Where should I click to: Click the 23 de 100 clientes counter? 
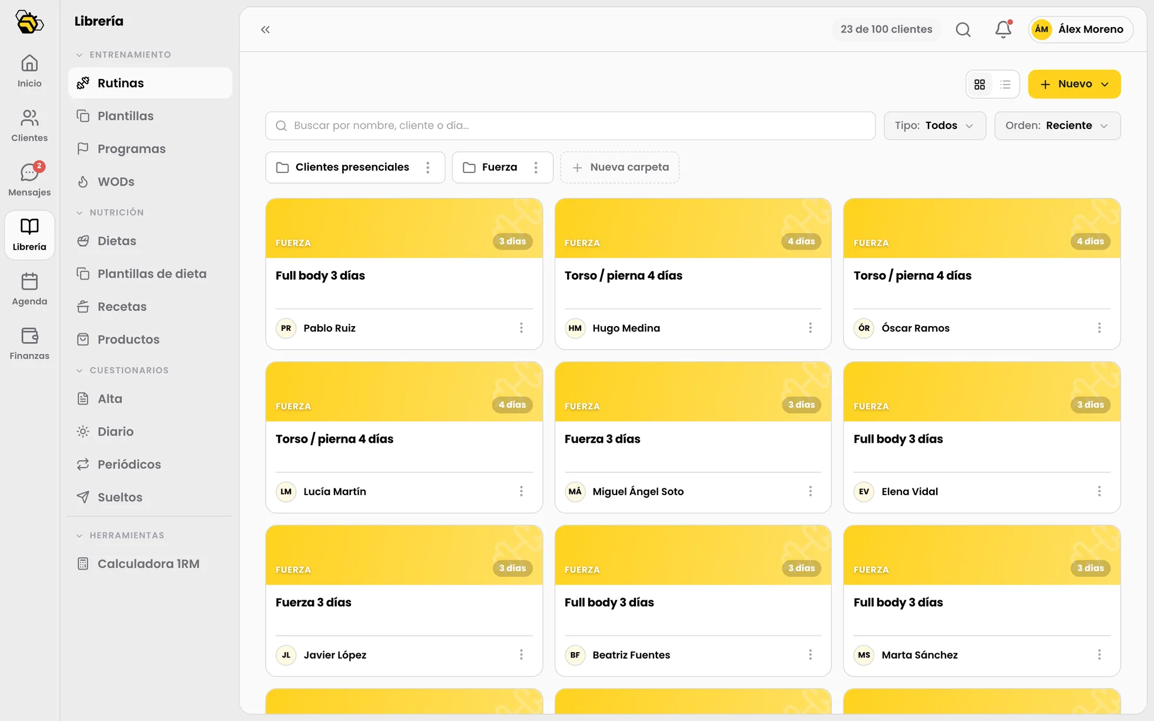coord(886,29)
